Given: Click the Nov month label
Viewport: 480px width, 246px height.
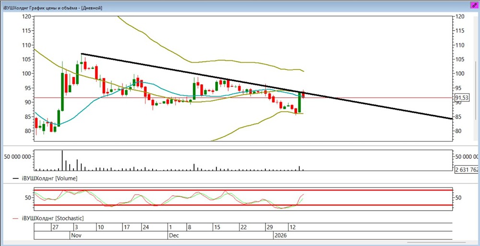Looking at the screenshot, I should click(76, 235).
